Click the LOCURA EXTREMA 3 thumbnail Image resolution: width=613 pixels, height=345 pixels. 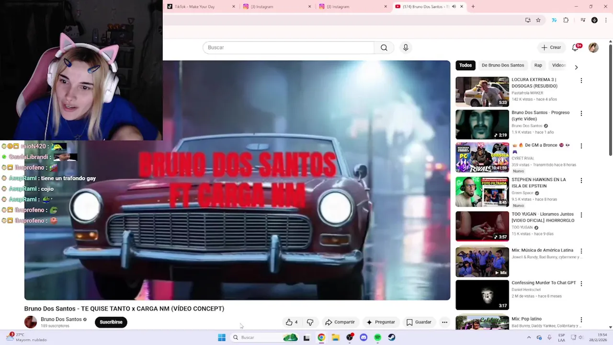[x=482, y=92]
